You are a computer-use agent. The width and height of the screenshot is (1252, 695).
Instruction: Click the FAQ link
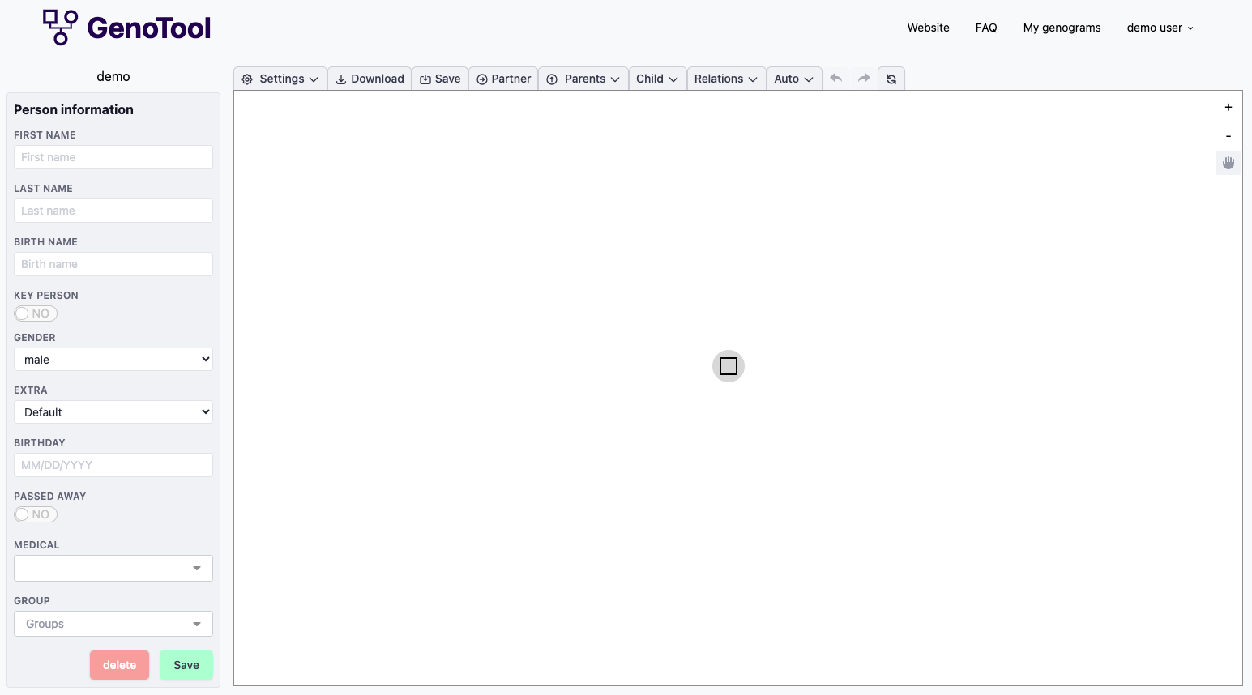click(x=986, y=27)
